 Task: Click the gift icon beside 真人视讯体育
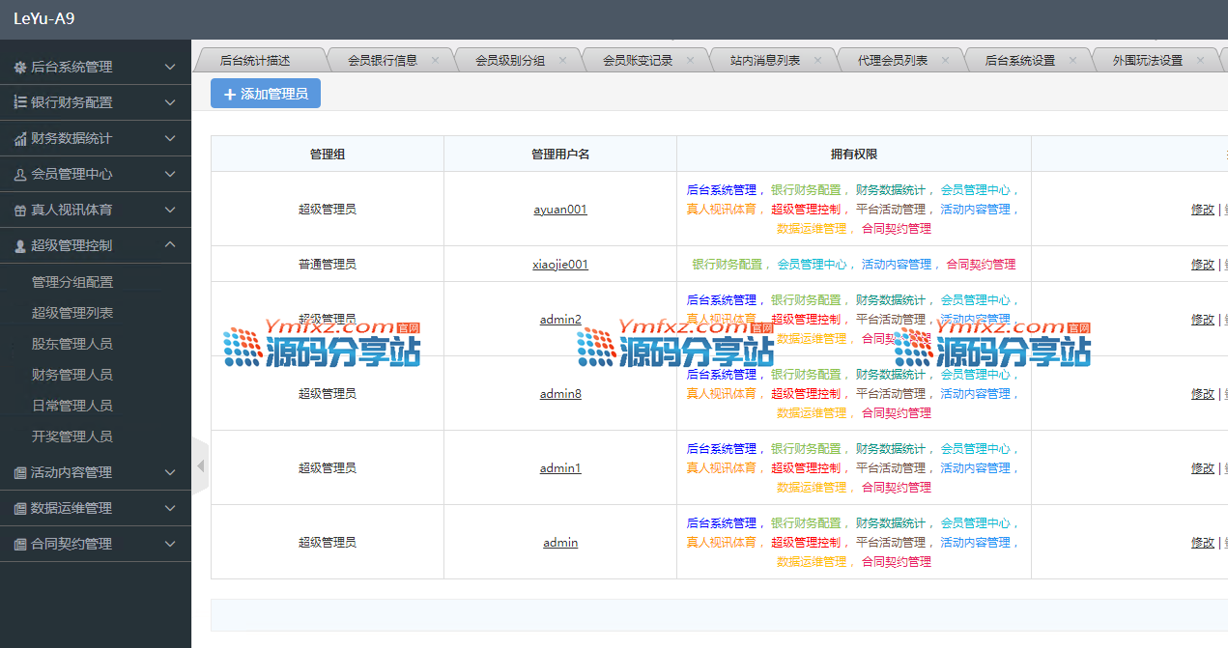click(x=20, y=211)
